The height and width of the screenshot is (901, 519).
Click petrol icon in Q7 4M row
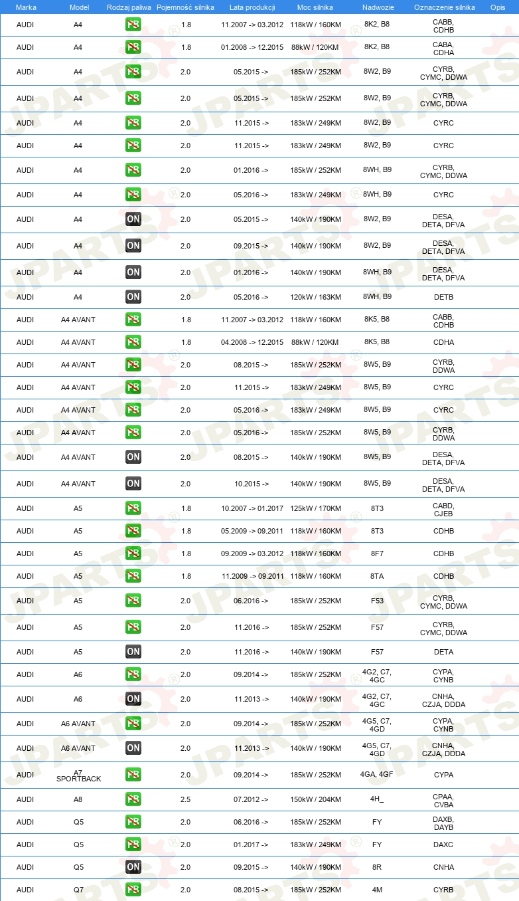click(x=133, y=890)
